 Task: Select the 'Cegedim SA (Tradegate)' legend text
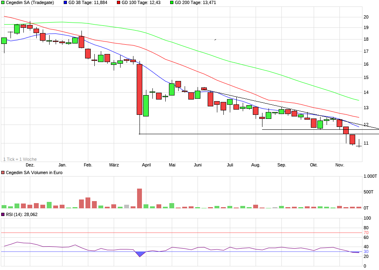point(30,3)
